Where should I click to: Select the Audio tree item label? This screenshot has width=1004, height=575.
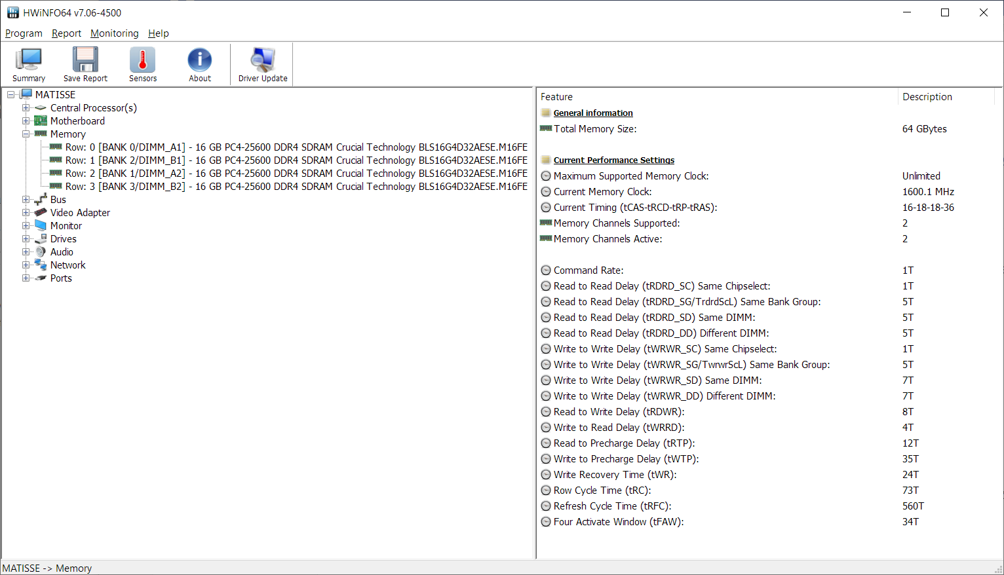[62, 251]
